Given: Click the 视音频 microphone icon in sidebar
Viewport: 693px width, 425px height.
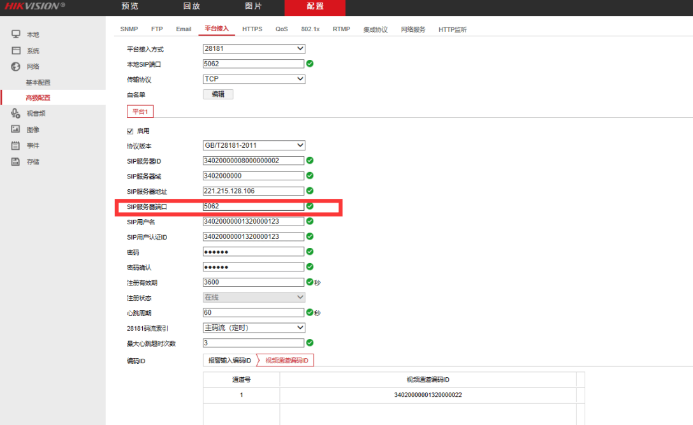Looking at the screenshot, I should pyautogui.click(x=16, y=113).
